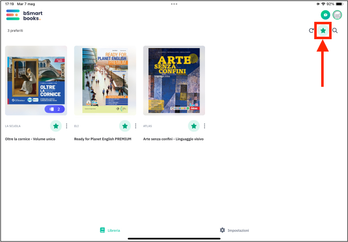Unfavorite Oltre la cornice with star

coord(56,126)
